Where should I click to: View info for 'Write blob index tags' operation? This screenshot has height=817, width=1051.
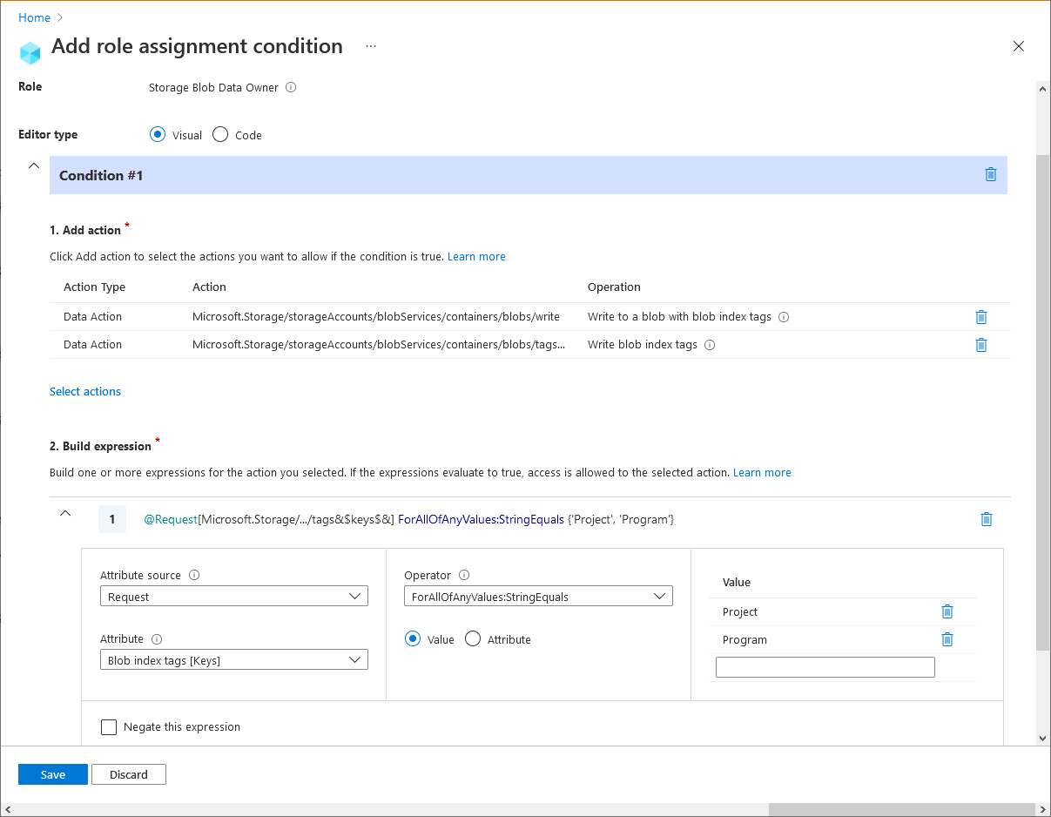[710, 344]
